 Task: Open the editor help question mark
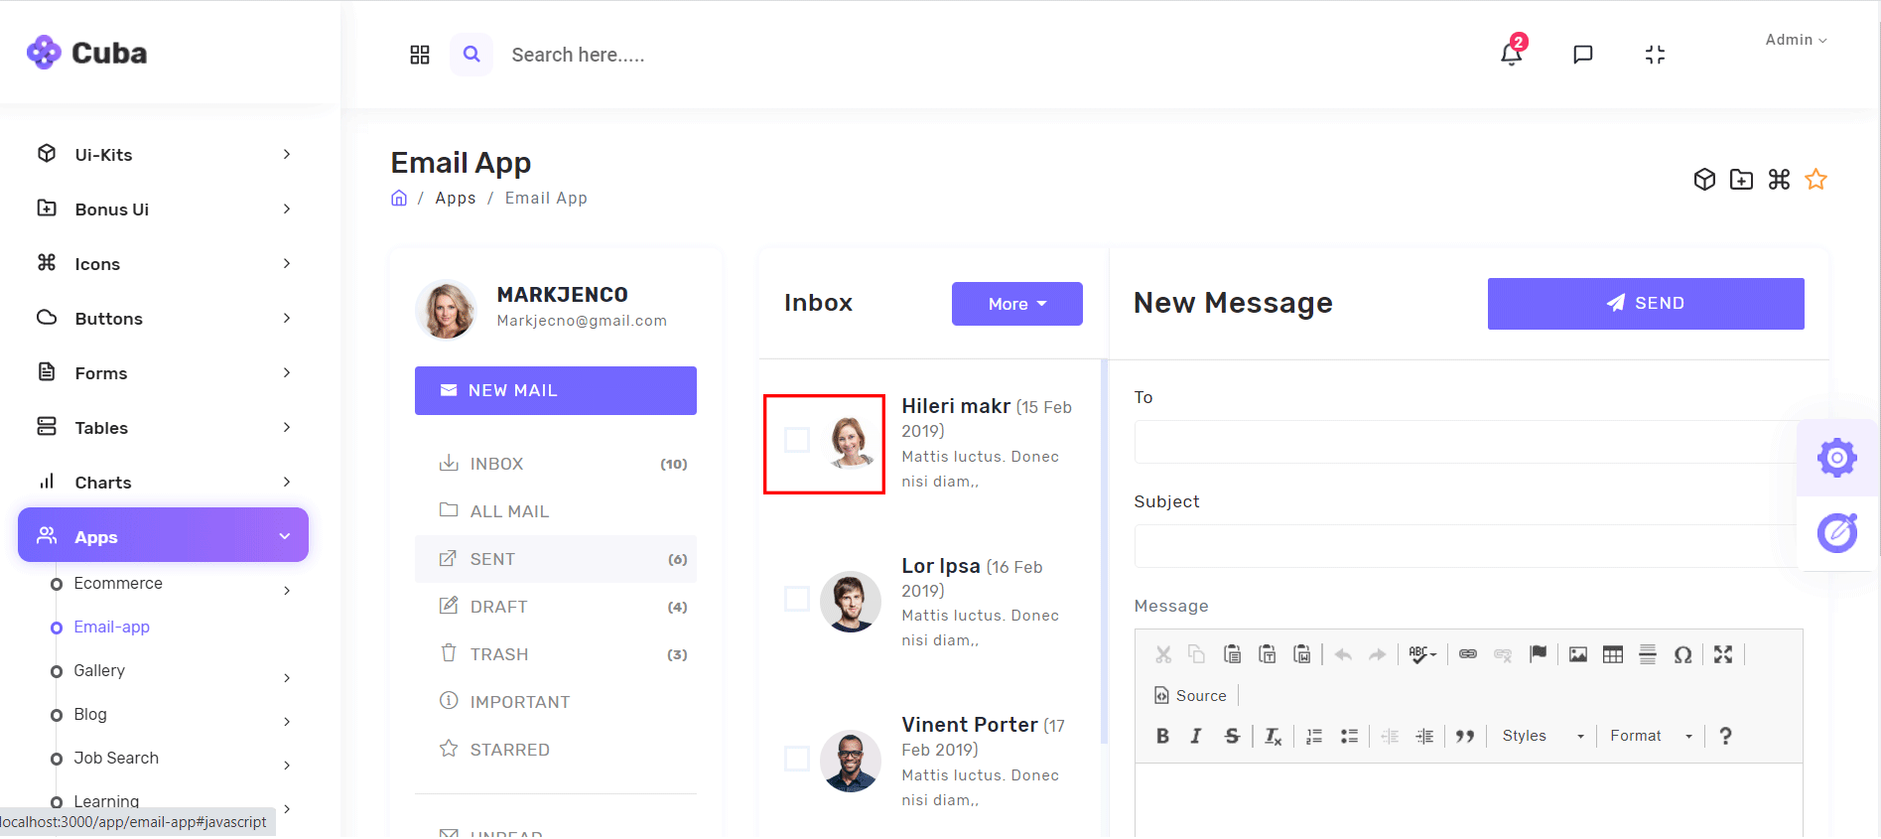click(1725, 736)
